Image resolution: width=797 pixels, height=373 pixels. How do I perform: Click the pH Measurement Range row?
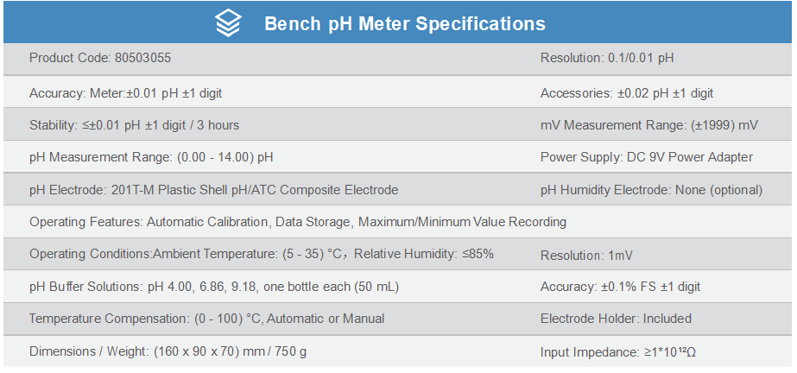(151, 157)
